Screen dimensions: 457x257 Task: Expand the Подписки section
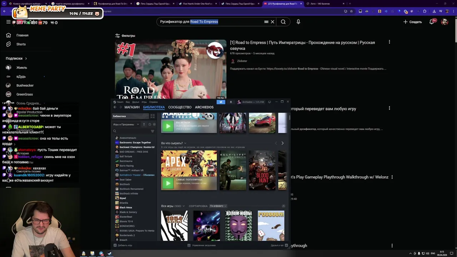click(16, 58)
